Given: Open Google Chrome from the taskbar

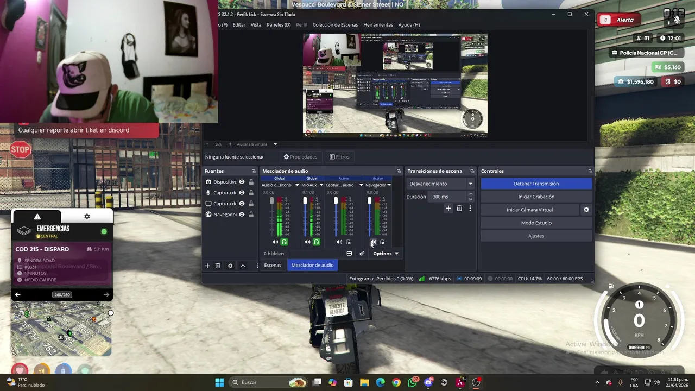Looking at the screenshot, I should (396, 382).
